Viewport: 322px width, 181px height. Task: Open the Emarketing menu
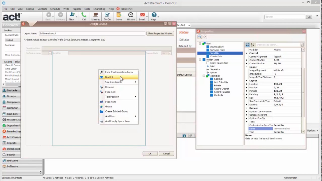(x=99, y=9)
